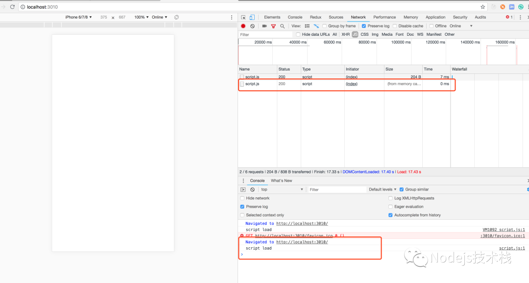Viewport: 529px width, 283px height.
Task: Enable Group by frame checkbox
Action: pos(325,26)
